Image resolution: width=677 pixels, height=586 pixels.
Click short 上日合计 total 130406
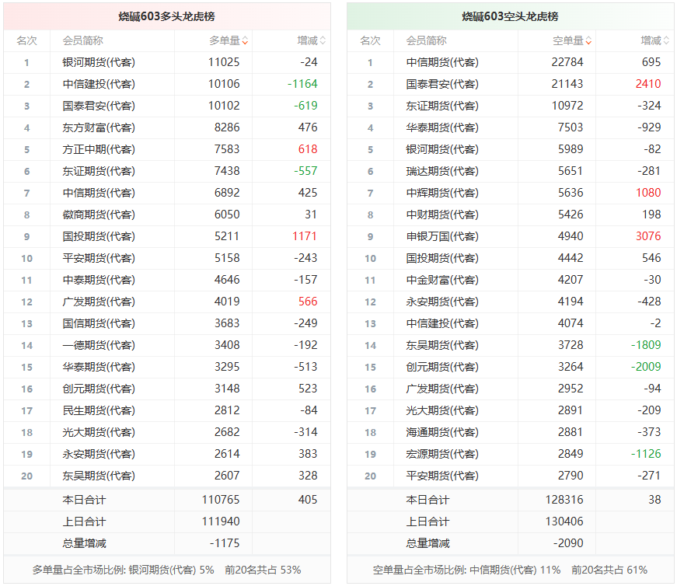(x=564, y=521)
